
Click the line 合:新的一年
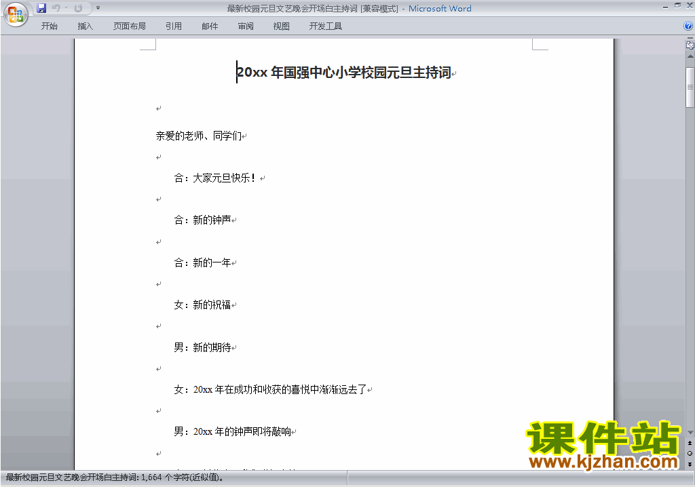pyautogui.click(x=202, y=262)
